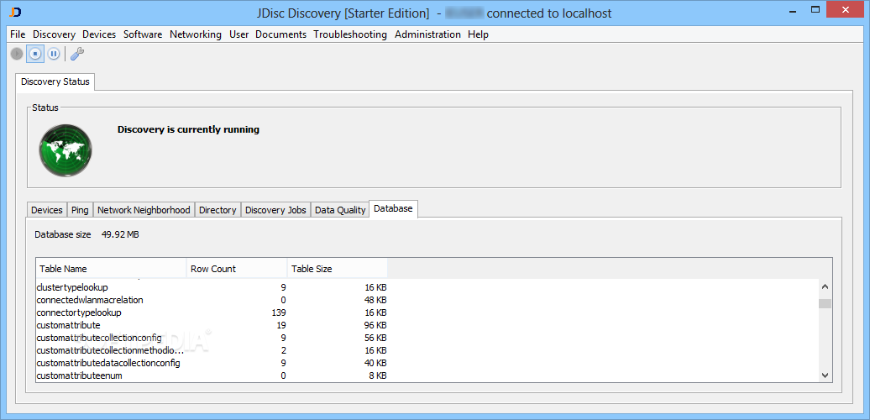Open the Administration menu
This screenshot has height=420, width=870.
point(427,34)
